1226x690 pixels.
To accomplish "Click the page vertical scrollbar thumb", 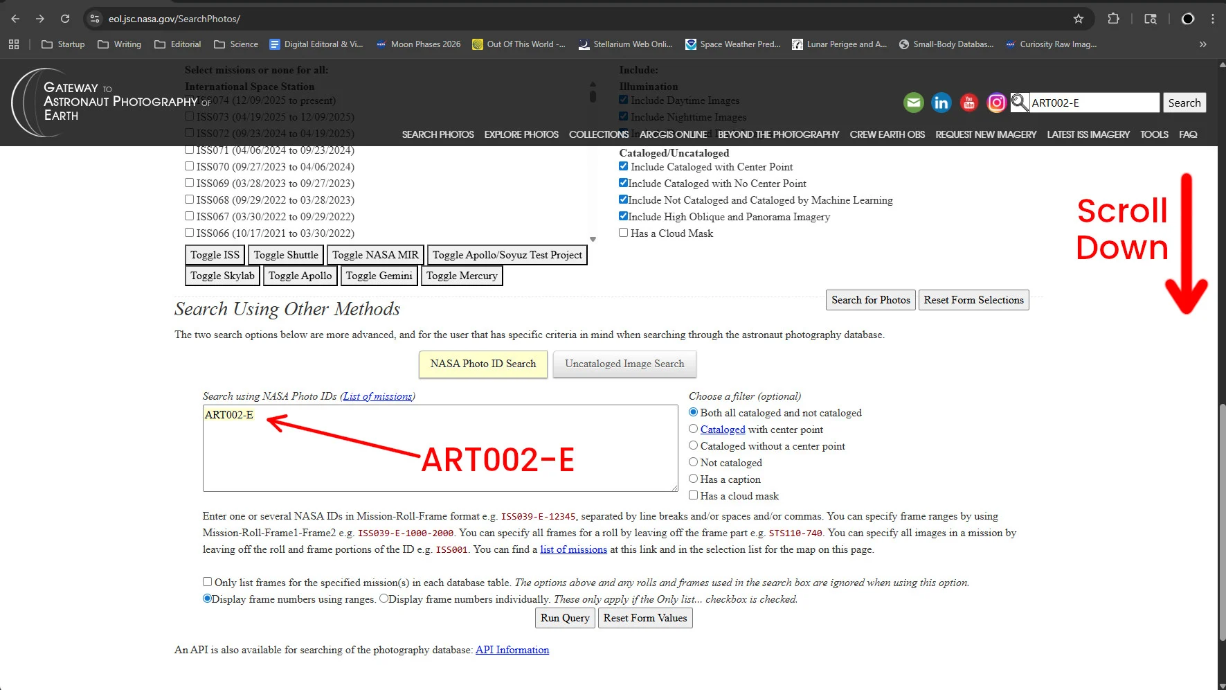I will 1222,523.
